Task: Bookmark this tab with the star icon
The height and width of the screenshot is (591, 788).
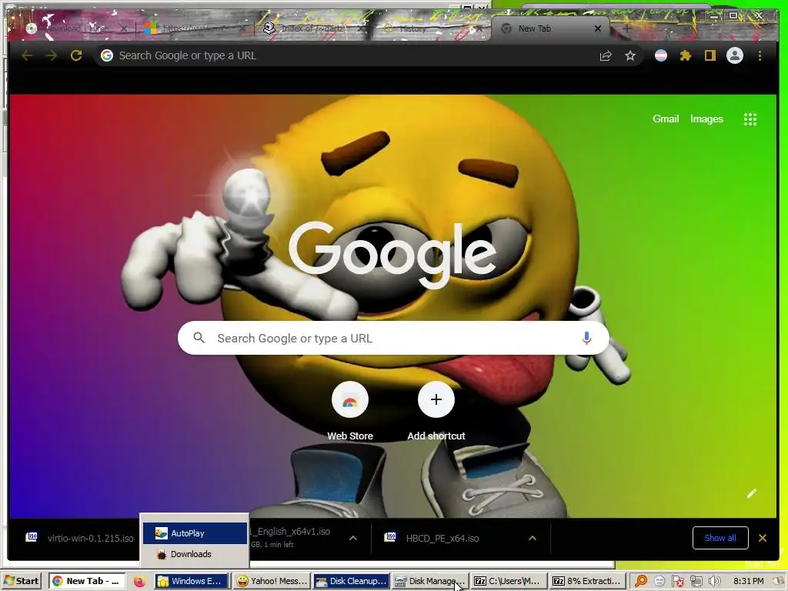Action: 630,55
